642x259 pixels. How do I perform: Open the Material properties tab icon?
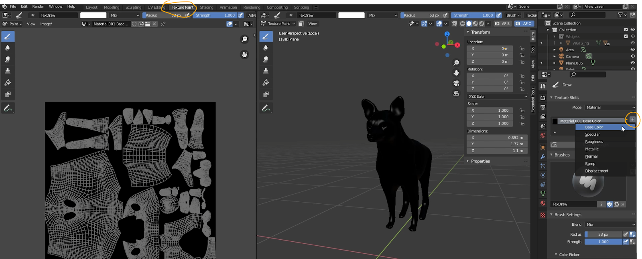click(x=543, y=203)
